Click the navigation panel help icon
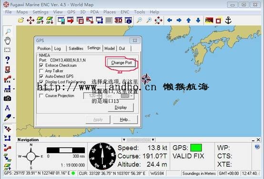 (257, 147)
